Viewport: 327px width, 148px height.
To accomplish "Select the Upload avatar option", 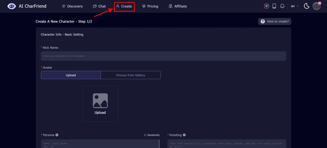I will coord(71,75).
